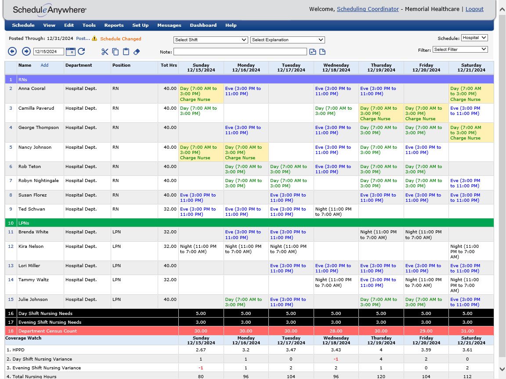Click the paste clipboard icon

(126, 52)
